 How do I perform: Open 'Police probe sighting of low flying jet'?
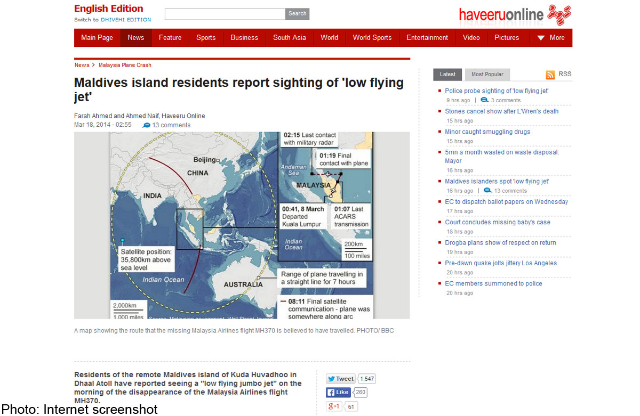pos(497,91)
